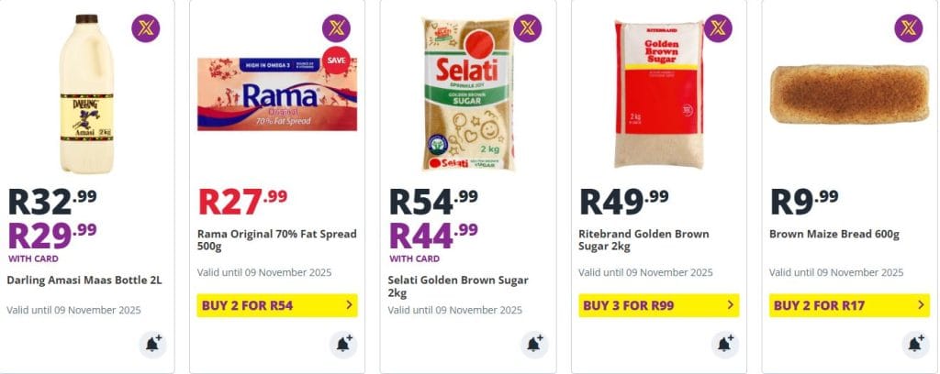Click the Brown Maize Bread loaf image
This screenshot has height=374, width=940.
849,93
